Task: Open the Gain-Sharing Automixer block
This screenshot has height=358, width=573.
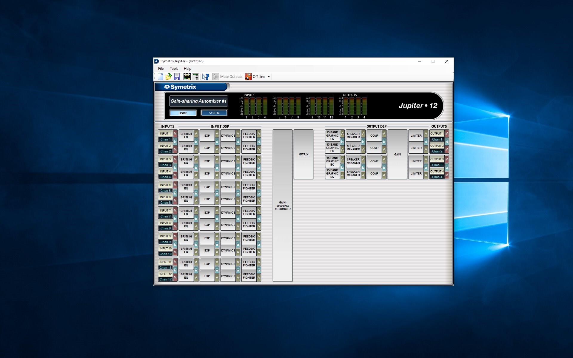Action: (282, 206)
